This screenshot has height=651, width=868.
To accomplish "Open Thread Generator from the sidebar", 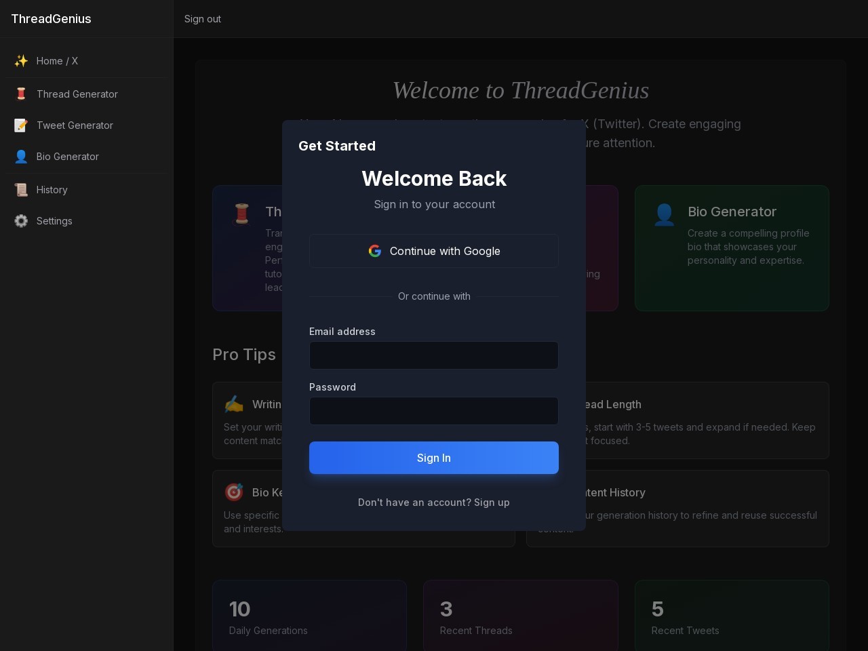I will point(87,94).
